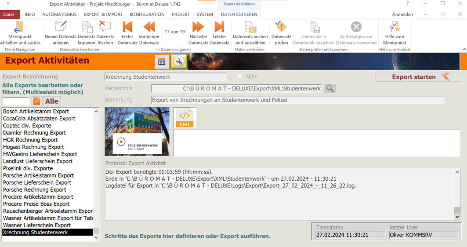The width and height of the screenshot is (467, 247).
Task: Toggle the Aktiv checkbox
Action: pyautogui.click(x=239, y=76)
